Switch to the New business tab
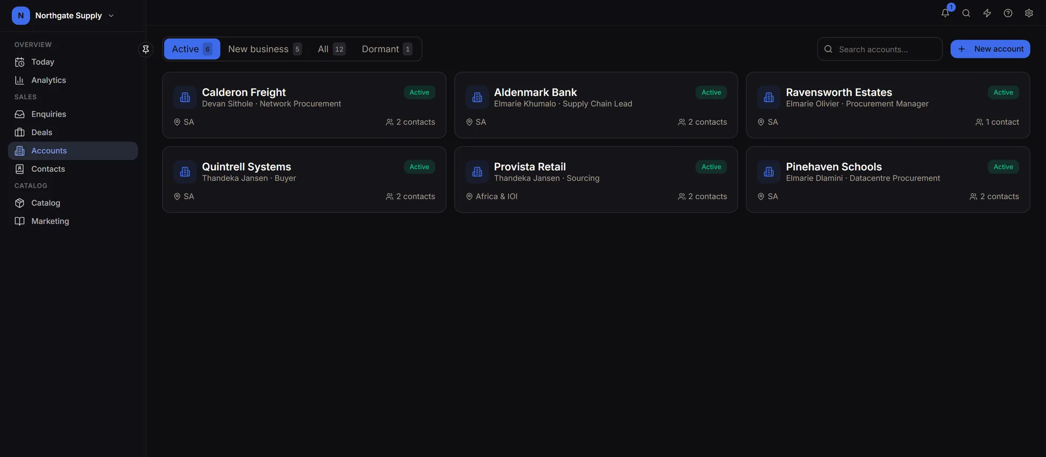The height and width of the screenshot is (457, 1046). tap(265, 49)
